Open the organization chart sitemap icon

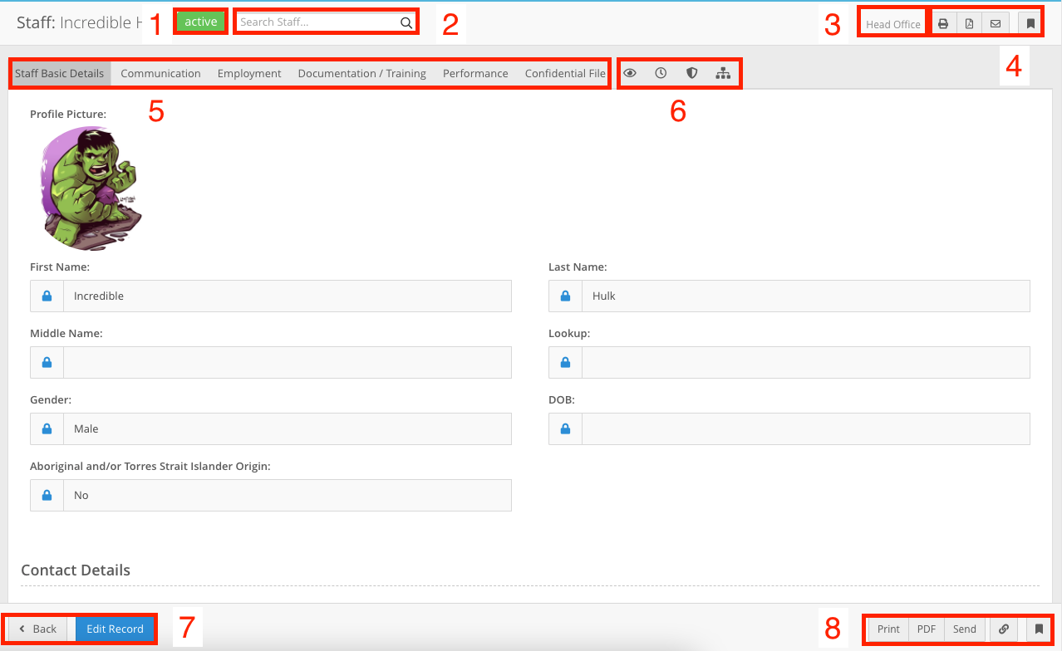click(723, 73)
